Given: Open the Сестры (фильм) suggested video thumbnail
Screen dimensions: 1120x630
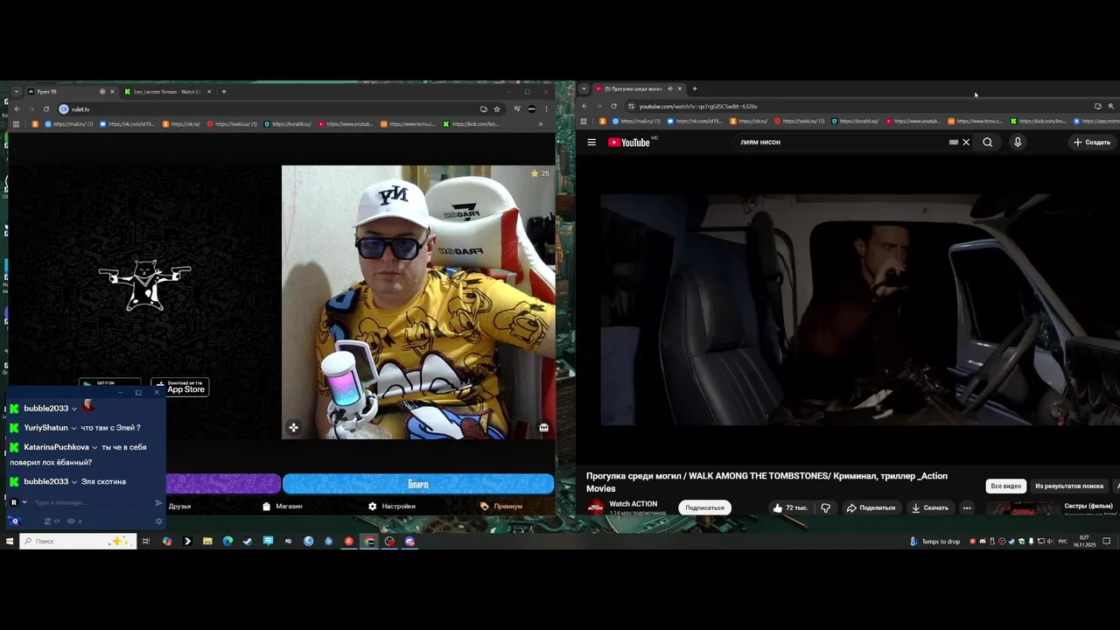Looking at the screenshot, I should point(1023,508).
